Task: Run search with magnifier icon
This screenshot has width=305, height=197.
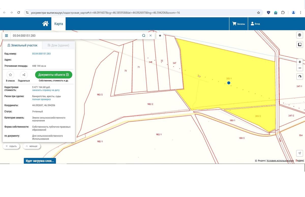Action: [x=144, y=36]
